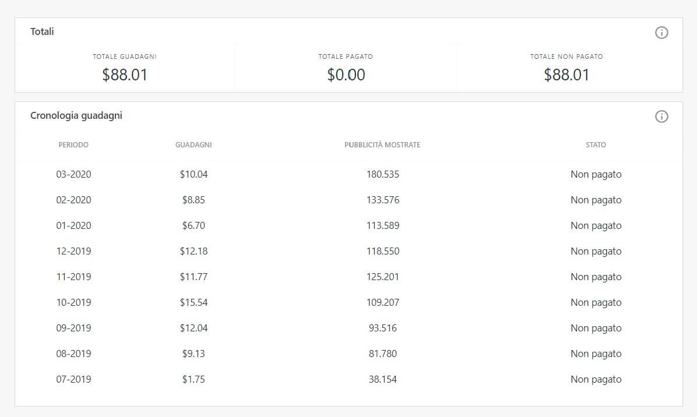697x417 pixels.
Task: Click the $12.18 earnings value
Action: click(193, 251)
